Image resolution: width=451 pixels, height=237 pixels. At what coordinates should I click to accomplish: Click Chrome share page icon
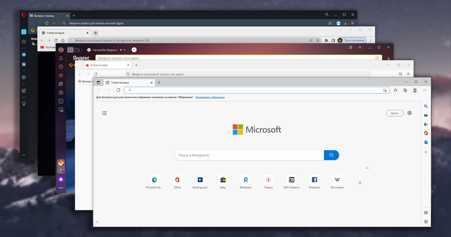coord(311,40)
